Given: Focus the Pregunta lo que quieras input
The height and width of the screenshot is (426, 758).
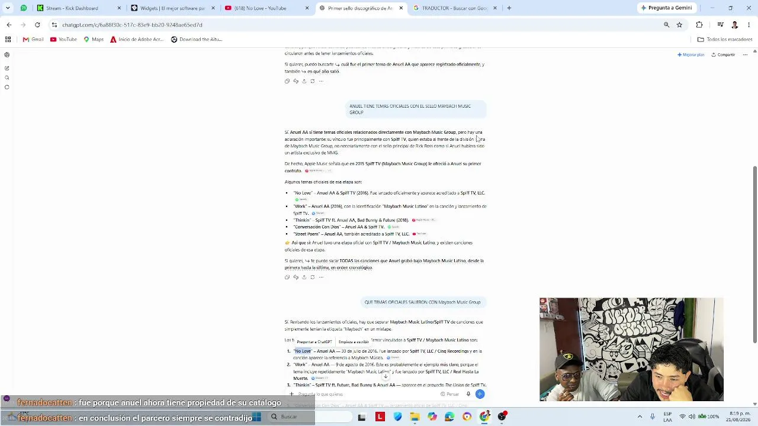Looking at the screenshot, I should click(367, 394).
